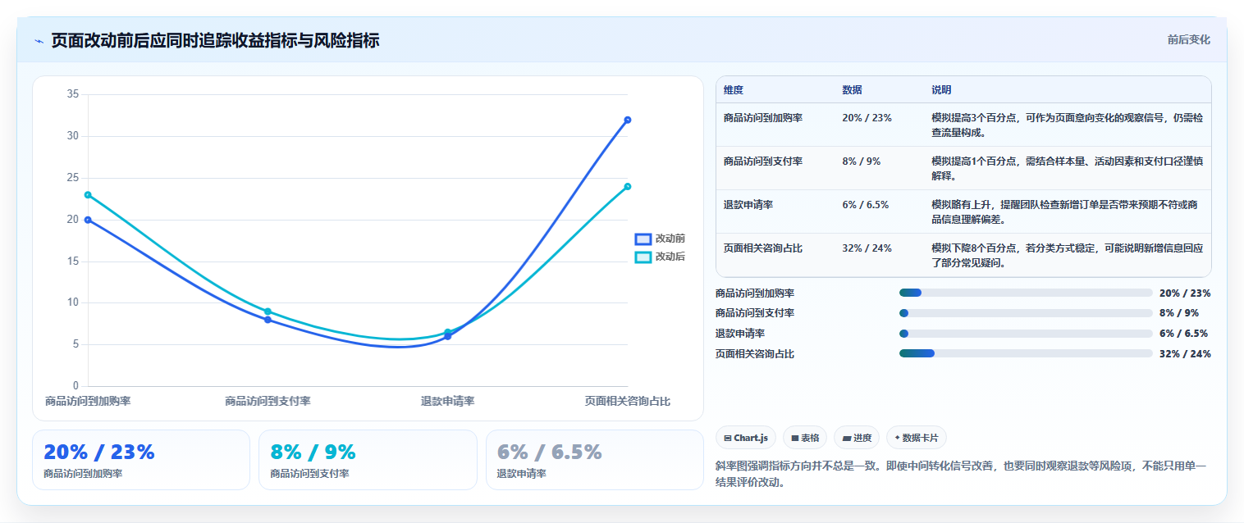Click x-axis label 商品访问到加购率
The height and width of the screenshot is (523, 1244).
click(88, 401)
